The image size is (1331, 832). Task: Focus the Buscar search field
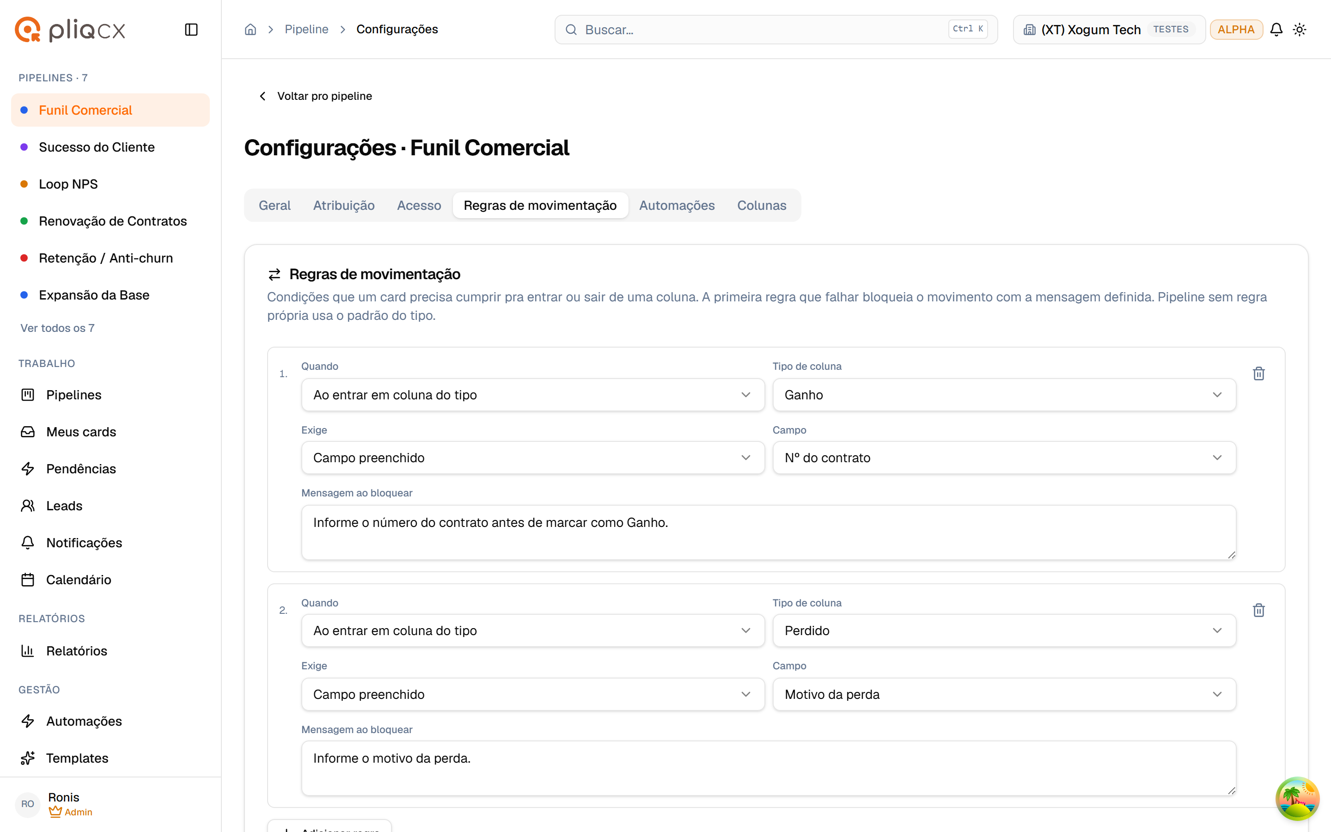pos(775,29)
